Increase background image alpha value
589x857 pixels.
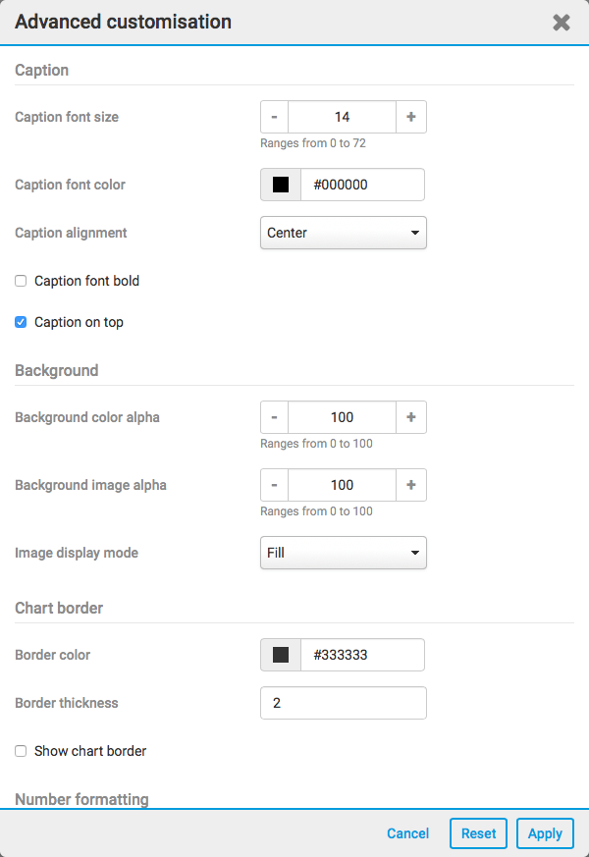(x=411, y=485)
